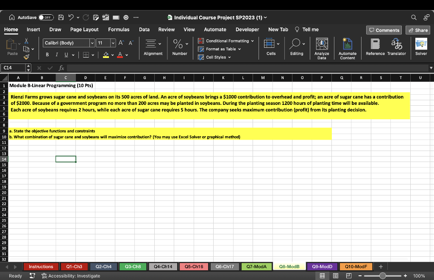The image size is (434, 280).
Task: Apply the red font color
Action: 120,55
